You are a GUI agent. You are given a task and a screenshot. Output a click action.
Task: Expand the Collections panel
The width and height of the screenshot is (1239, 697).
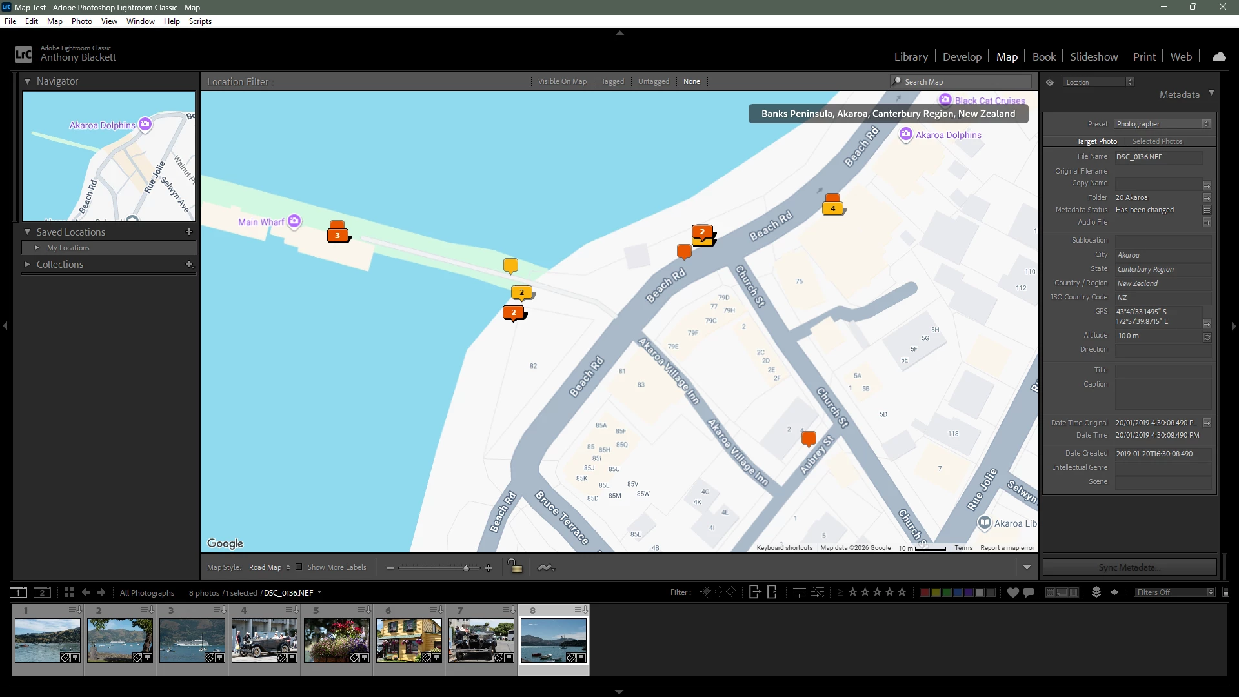(28, 264)
